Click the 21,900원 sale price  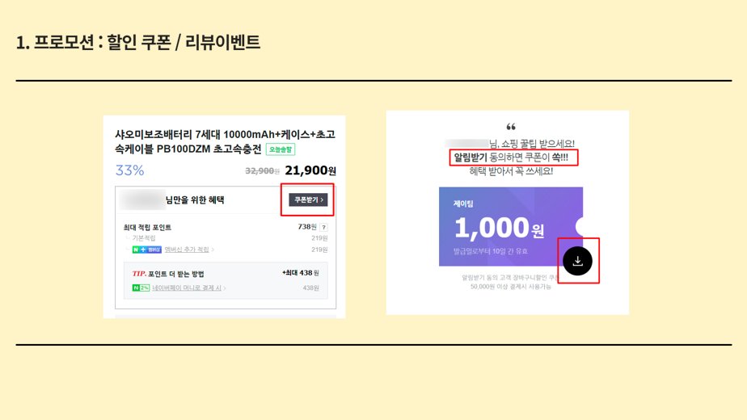[310, 170]
